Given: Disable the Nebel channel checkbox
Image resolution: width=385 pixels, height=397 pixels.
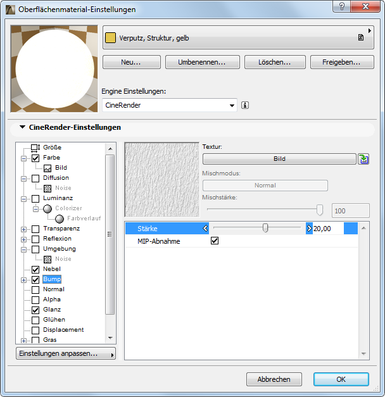Looking at the screenshot, I should (35, 270).
